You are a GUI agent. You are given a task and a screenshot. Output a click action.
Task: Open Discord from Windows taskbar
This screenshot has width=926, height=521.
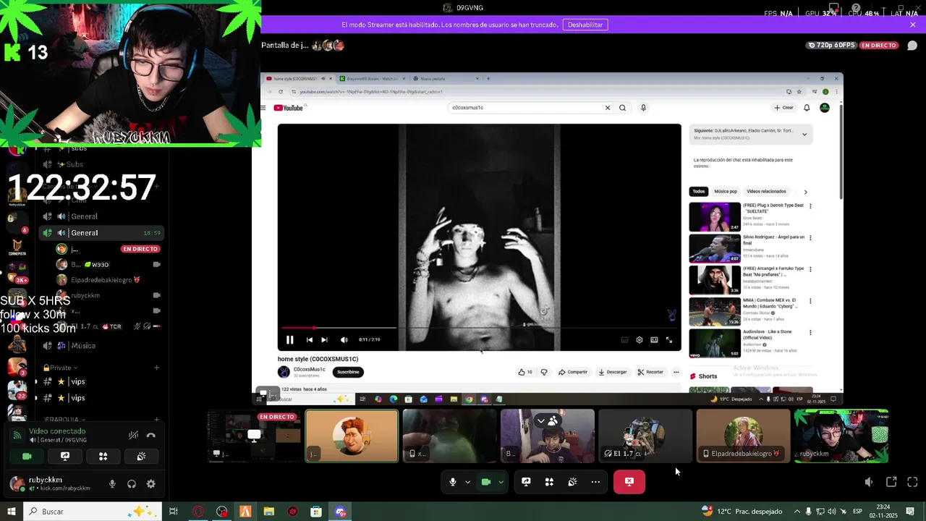pos(340,512)
